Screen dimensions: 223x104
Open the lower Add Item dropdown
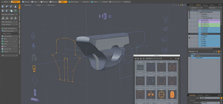(x=193, y=51)
